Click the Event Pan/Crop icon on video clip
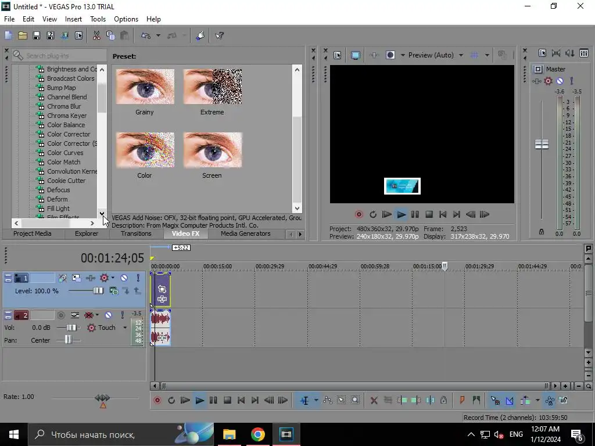This screenshot has width=595, height=446. 162,289
